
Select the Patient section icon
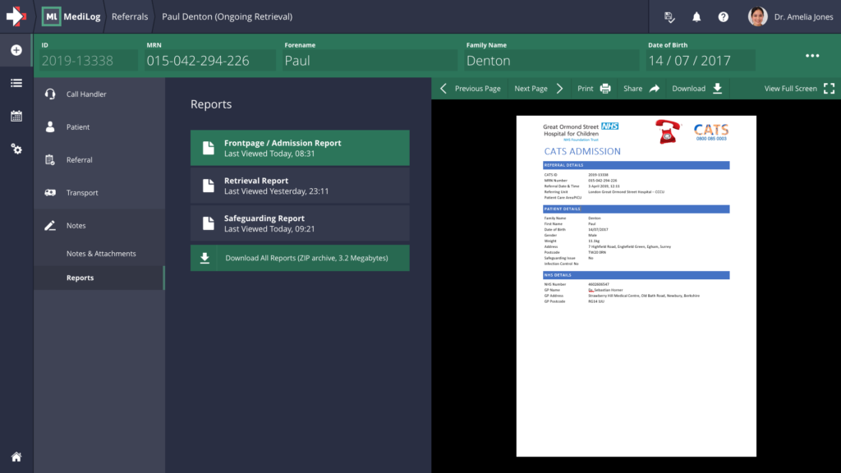[51, 126]
